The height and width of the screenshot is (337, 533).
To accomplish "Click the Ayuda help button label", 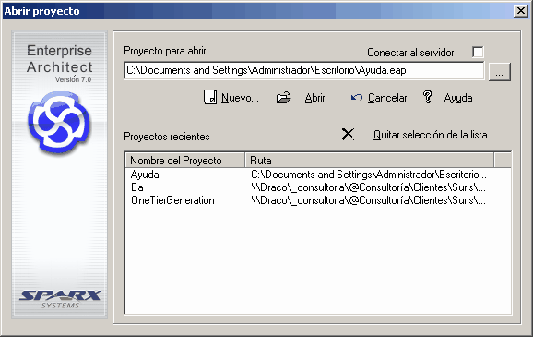I will click(458, 98).
